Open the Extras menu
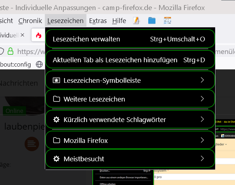 pyautogui.click(x=98, y=21)
